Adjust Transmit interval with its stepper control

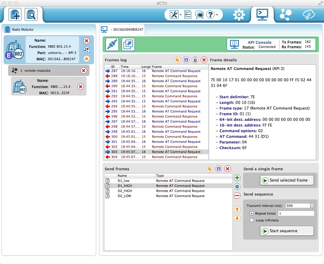click(312, 205)
